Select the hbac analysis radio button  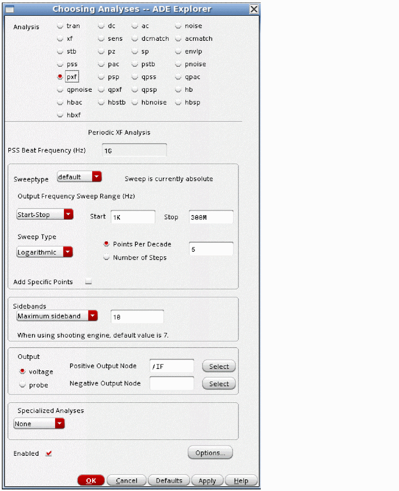tap(60, 102)
